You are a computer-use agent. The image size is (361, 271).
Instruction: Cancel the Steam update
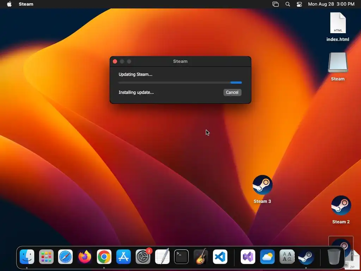pyautogui.click(x=232, y=92)
